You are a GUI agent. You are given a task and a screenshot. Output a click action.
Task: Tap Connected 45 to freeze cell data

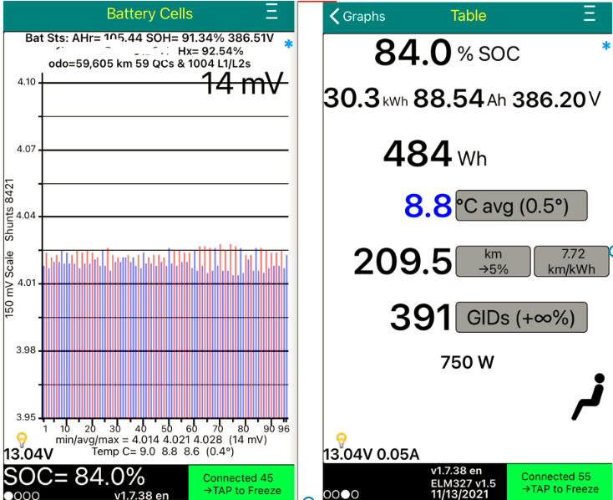[243, 483]
